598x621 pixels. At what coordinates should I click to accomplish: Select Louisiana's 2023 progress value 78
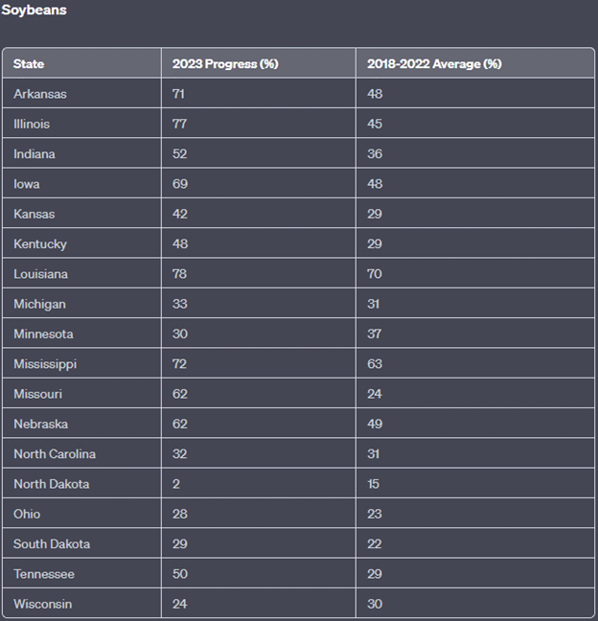(180, 274)
